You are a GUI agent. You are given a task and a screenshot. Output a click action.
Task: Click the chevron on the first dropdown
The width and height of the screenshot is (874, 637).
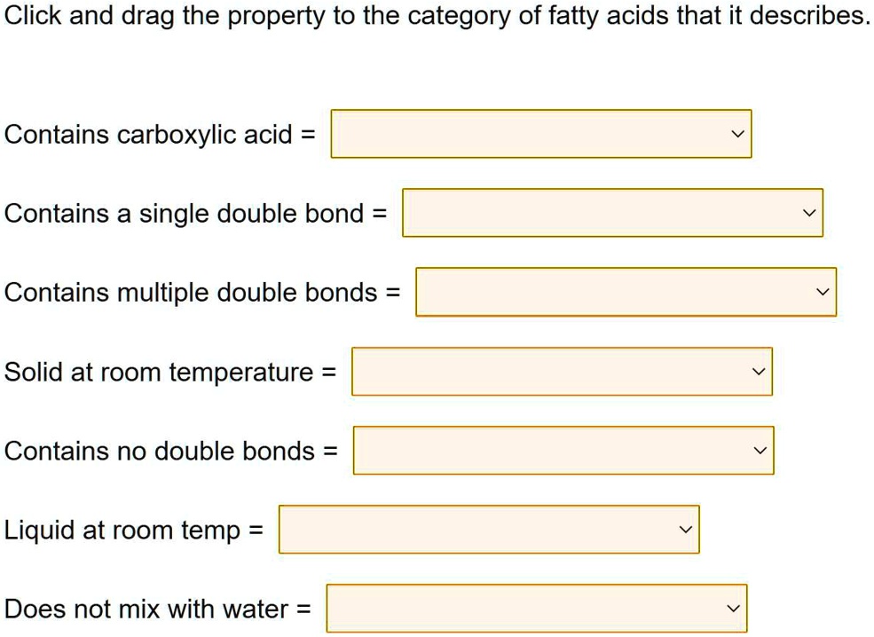(736, 133)
